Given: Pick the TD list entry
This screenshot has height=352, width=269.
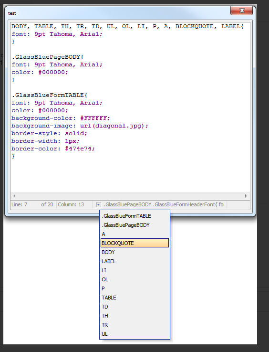Looking at the screenshot, I should click(x=134, y=307).
